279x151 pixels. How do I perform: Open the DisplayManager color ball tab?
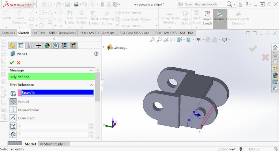tap(47, 46)
